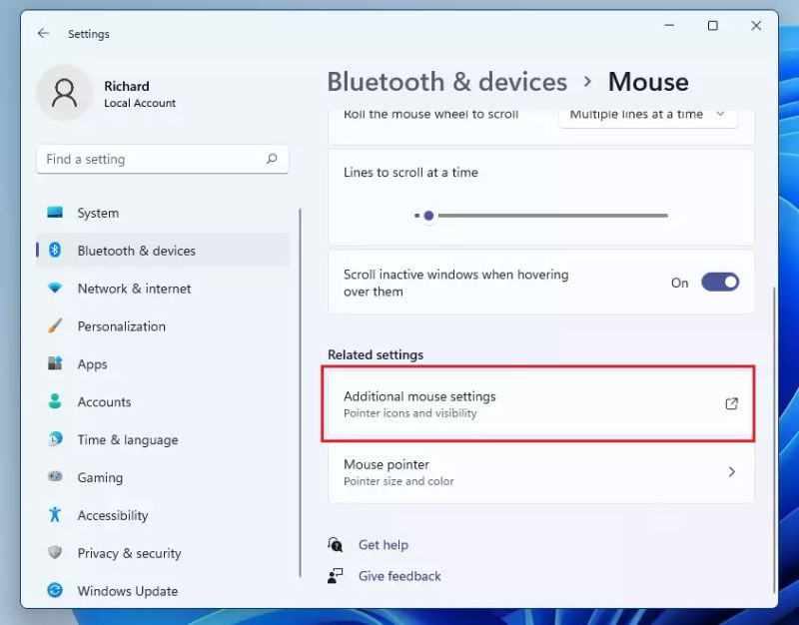Open Gaming settings from the sidebar

pos(97,477)
